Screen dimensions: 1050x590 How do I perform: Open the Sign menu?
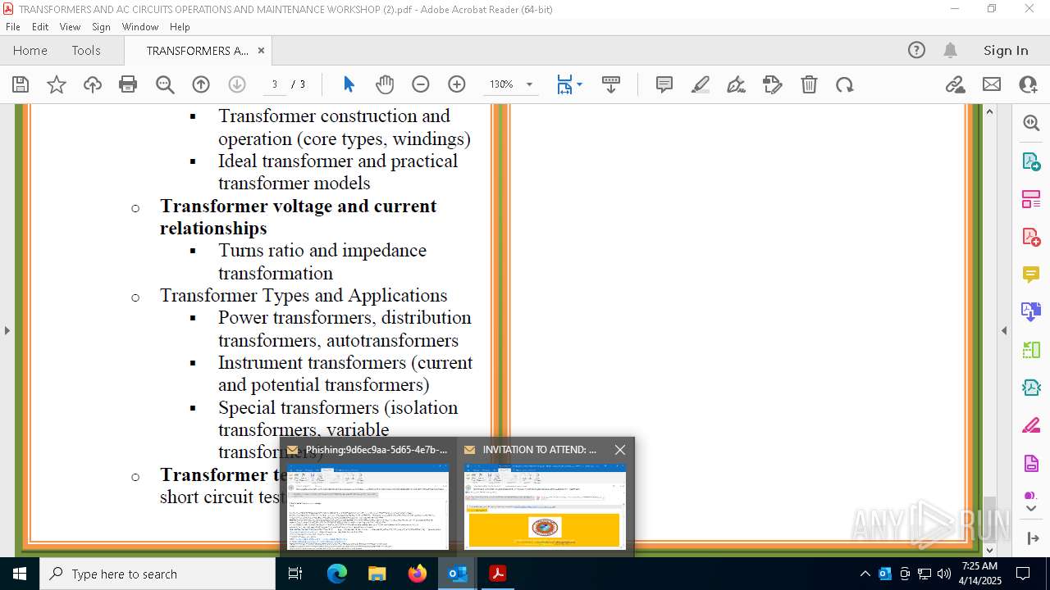(x=101, y=27)
